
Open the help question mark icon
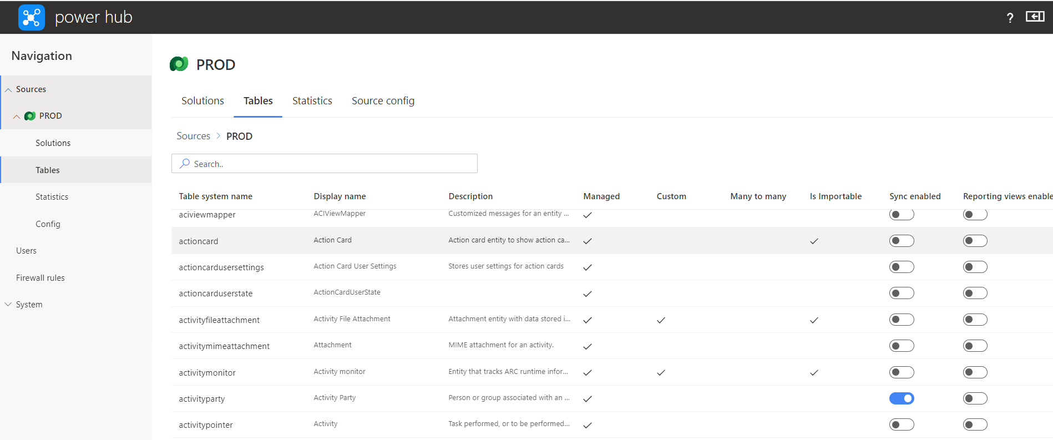[1010, 18]
